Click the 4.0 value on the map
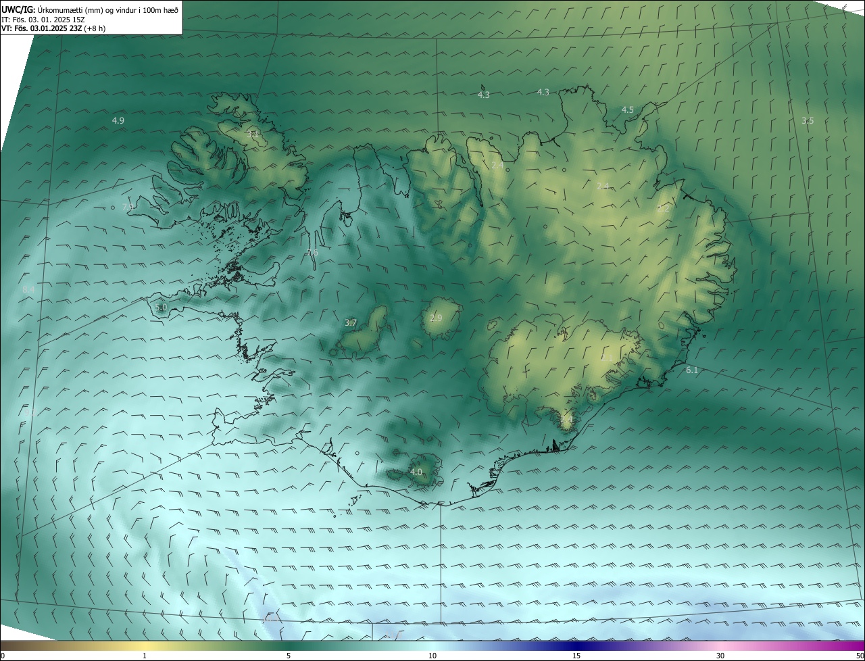The height and width of the screenshot is (661, 865). [416, 472]
